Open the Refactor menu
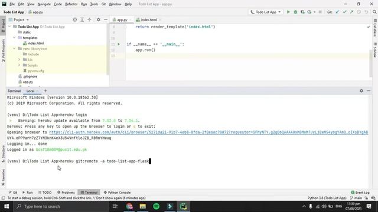 coord(71,4)
